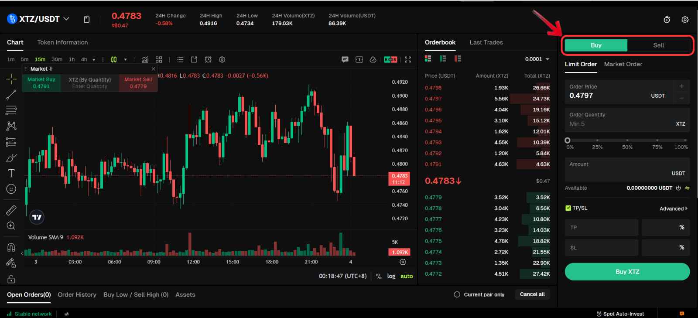The image size is (698, 318).
Task: Switch the order side to Sell
Action: click(658, 45)
